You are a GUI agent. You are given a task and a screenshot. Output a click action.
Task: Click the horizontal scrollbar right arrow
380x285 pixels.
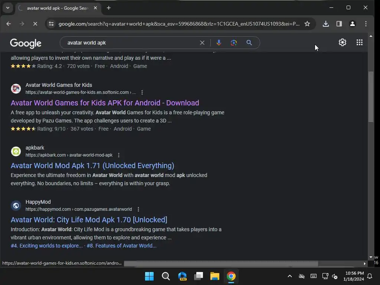pos(364,263)
